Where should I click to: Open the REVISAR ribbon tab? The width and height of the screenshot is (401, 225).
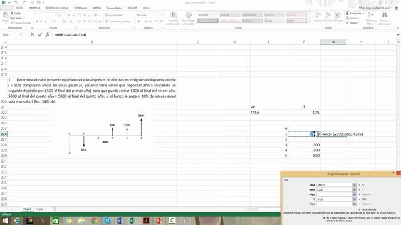132,7
